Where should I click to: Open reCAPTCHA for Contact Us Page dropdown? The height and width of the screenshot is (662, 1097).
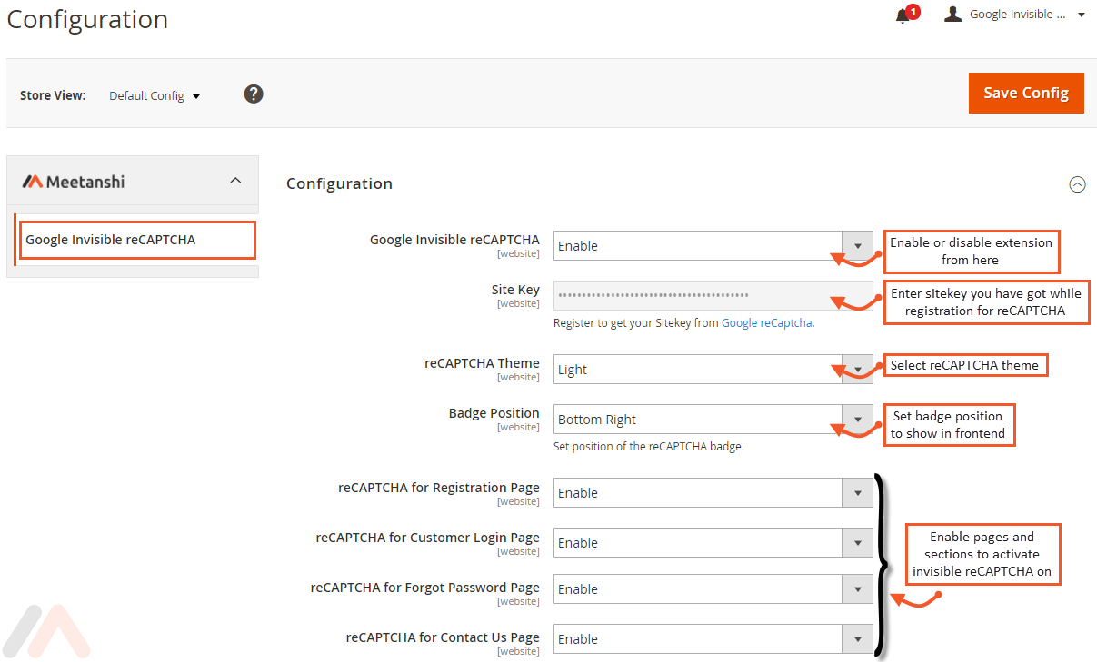(x=713, y=639)
